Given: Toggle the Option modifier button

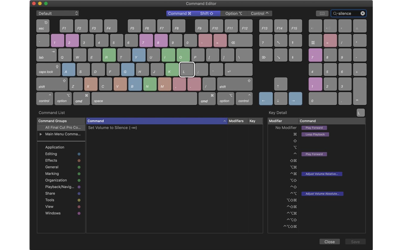Looking at the screenshot, I should (x=234, y=13).
